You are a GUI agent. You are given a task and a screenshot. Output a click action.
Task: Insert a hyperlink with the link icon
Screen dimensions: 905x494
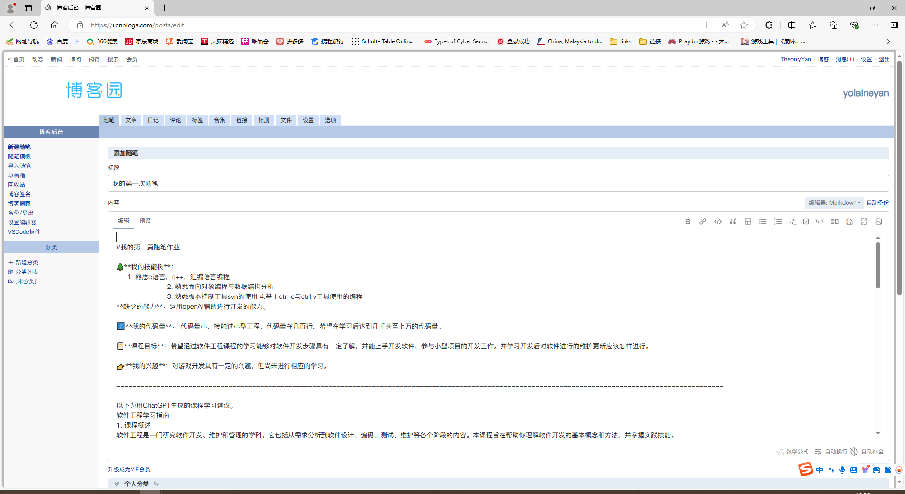[x=703, y=222]
